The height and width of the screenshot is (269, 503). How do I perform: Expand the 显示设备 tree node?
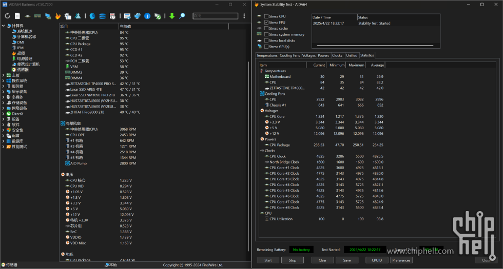pyautogui.click(x=3, y=92)
